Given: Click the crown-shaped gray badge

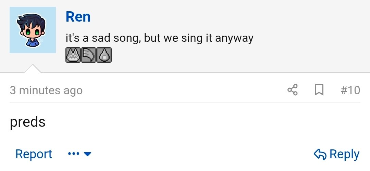Looking at the screenshot, I should (73, 55).
